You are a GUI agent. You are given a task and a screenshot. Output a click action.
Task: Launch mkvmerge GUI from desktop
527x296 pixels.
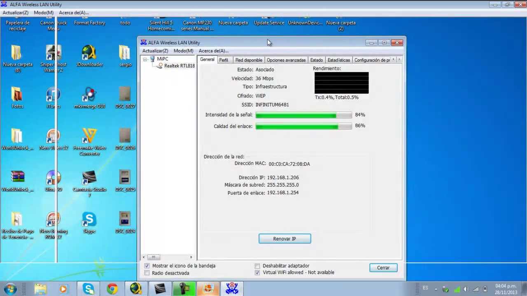click(x=89, y=97)
